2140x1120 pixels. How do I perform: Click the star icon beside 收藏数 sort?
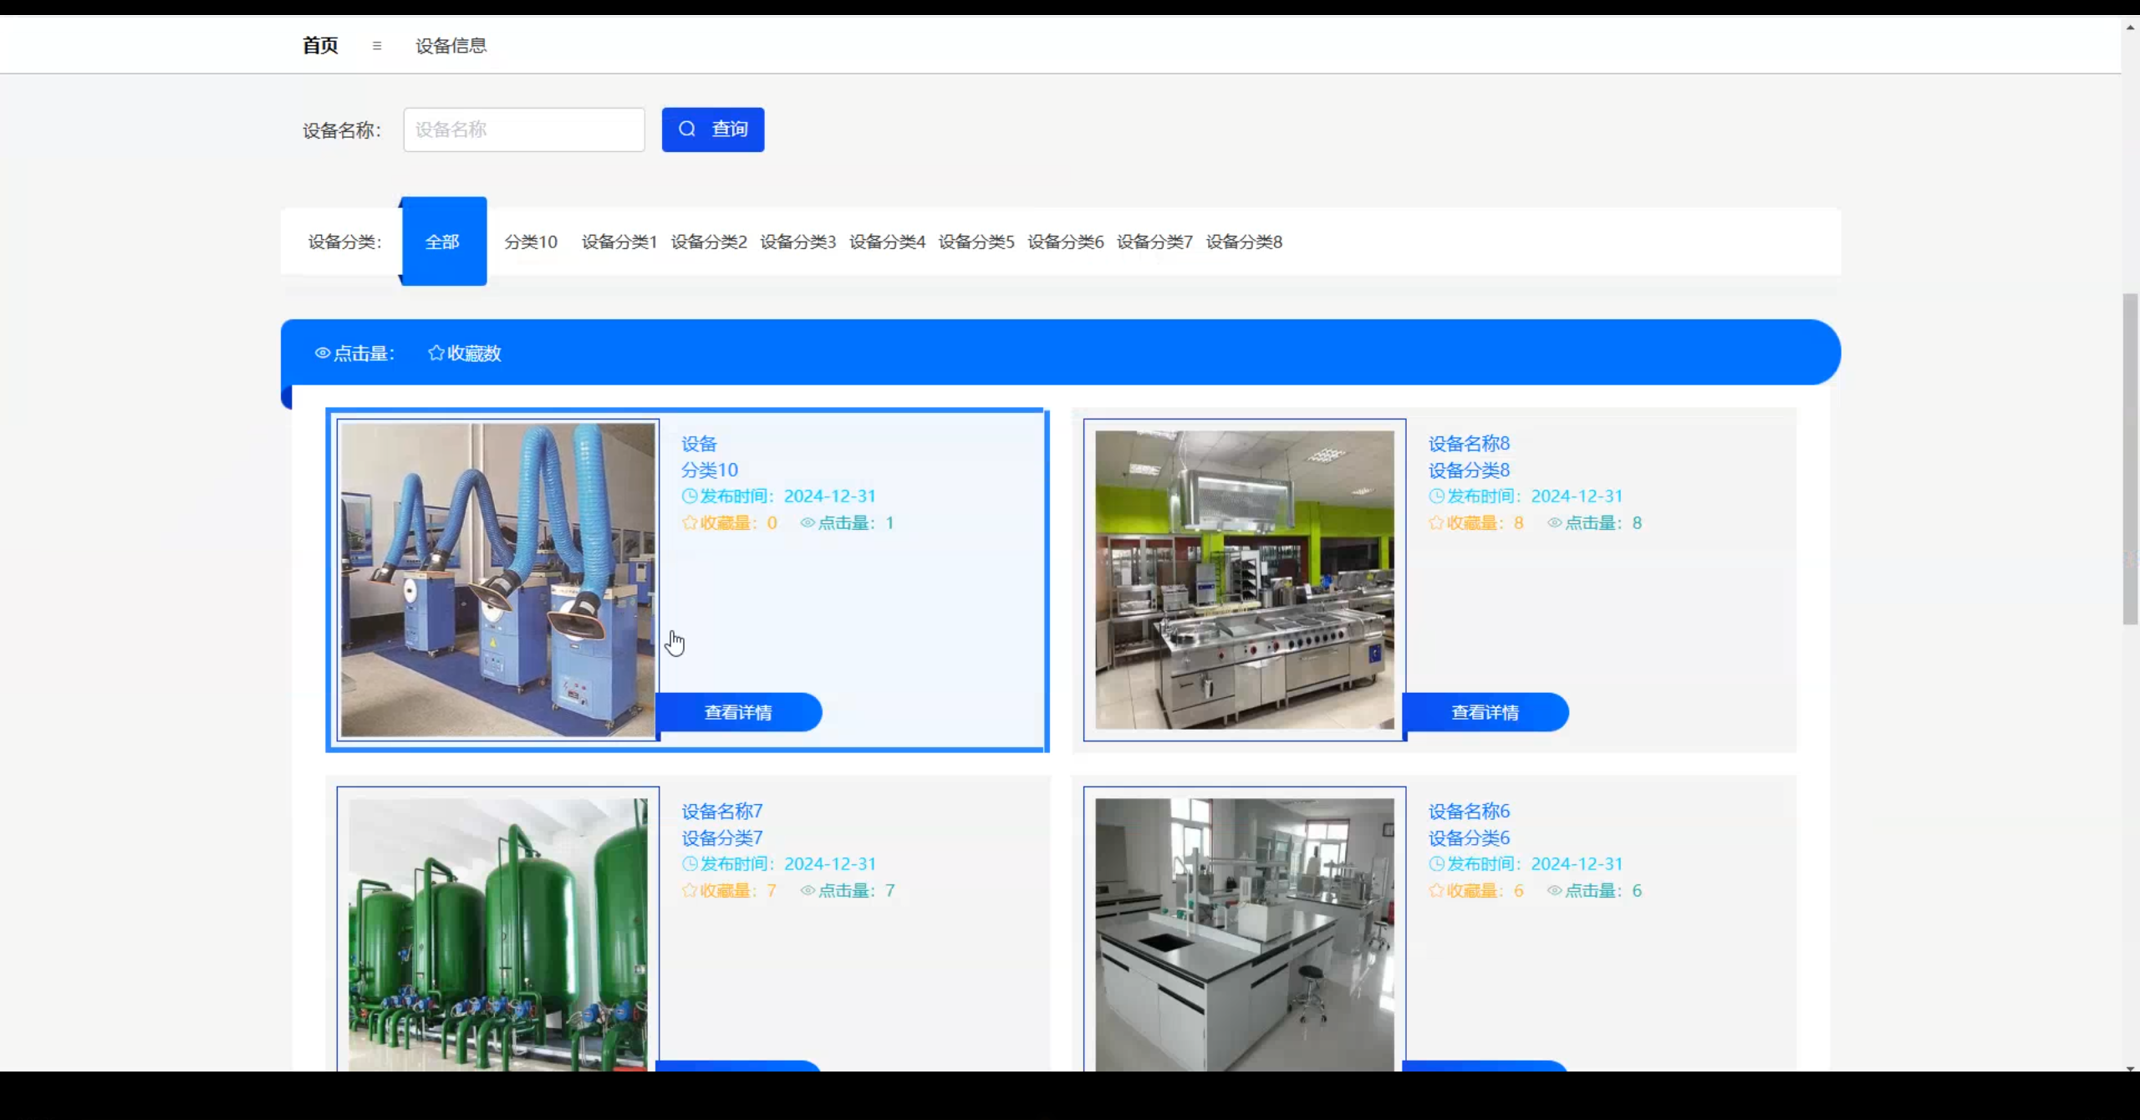point(436,354)
